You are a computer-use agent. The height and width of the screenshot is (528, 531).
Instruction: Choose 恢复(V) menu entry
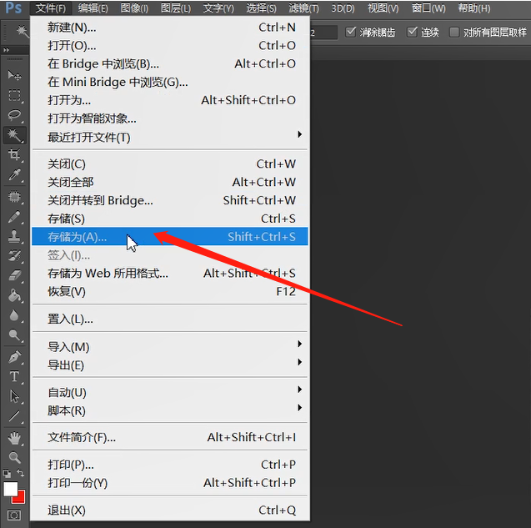[169, 291]
